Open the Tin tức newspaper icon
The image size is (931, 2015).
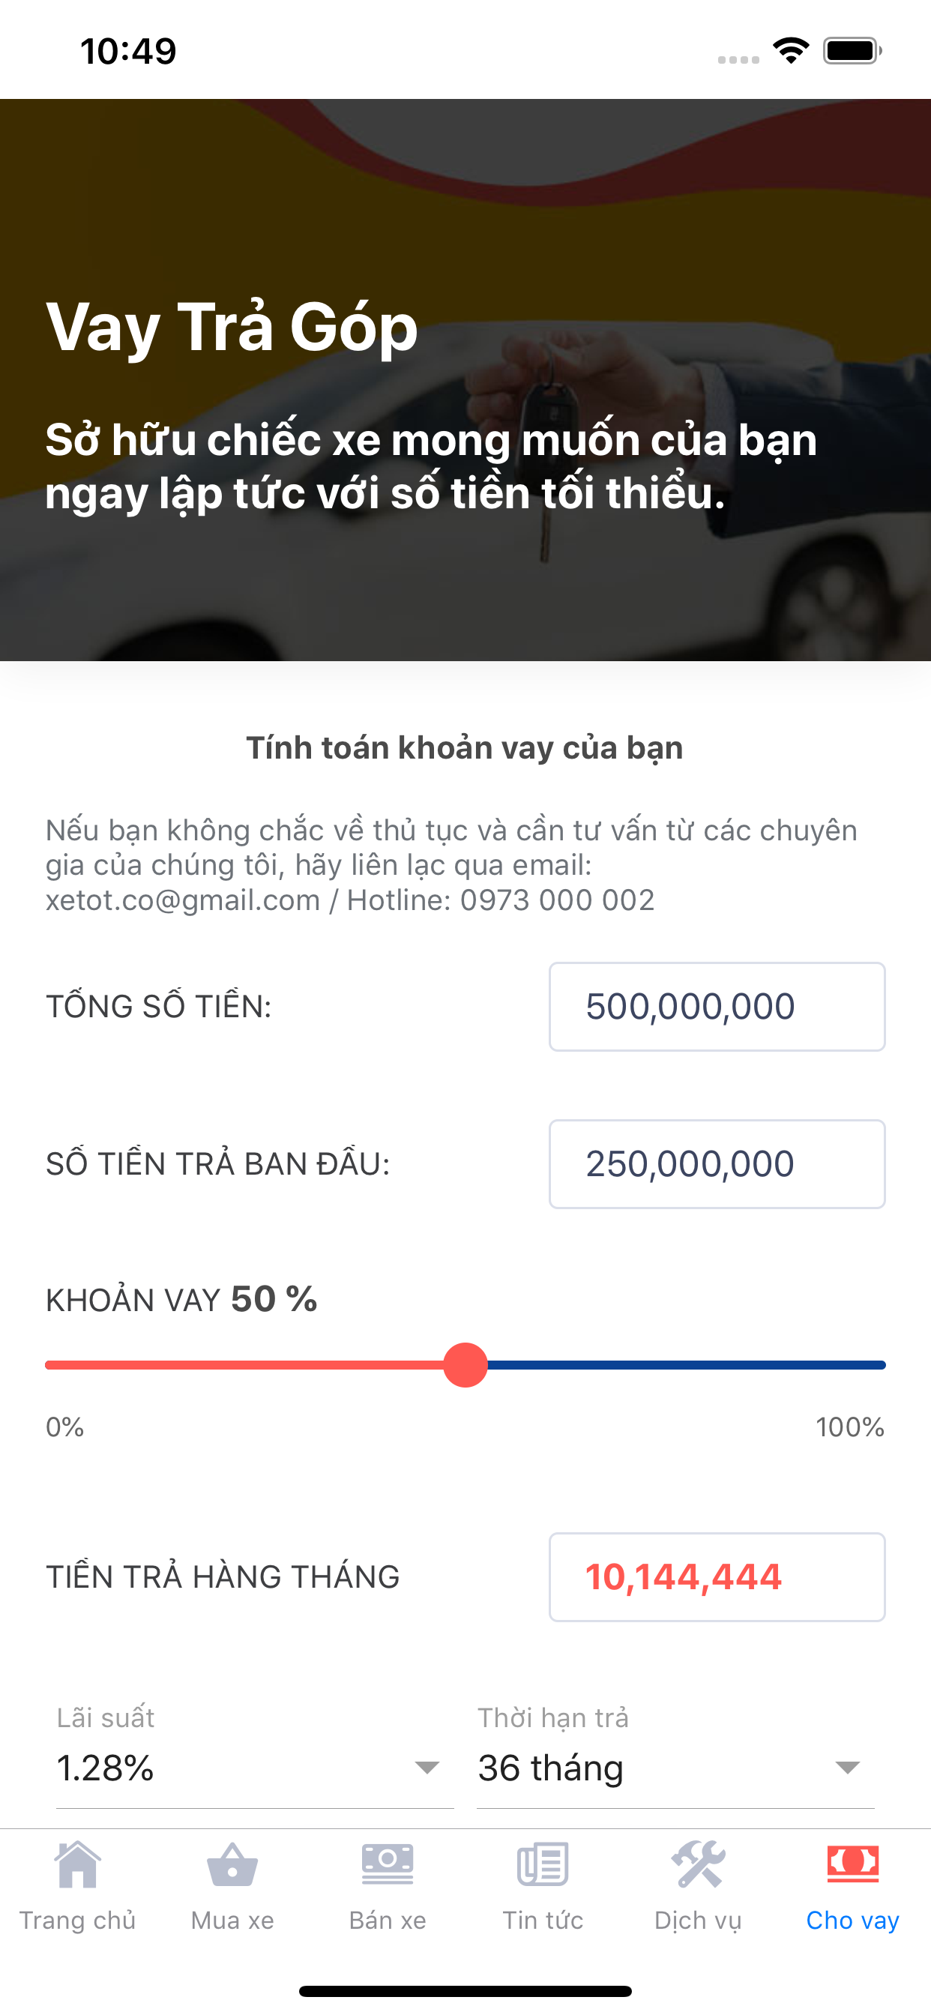coord(542,1865)
